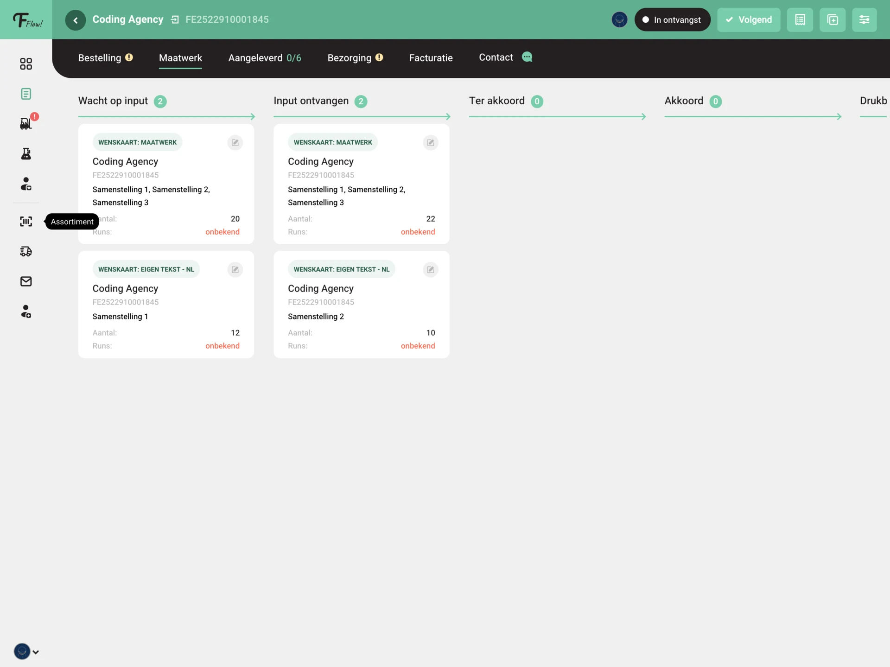Open the envelope mail icon in sidebar

click(26, 281)
